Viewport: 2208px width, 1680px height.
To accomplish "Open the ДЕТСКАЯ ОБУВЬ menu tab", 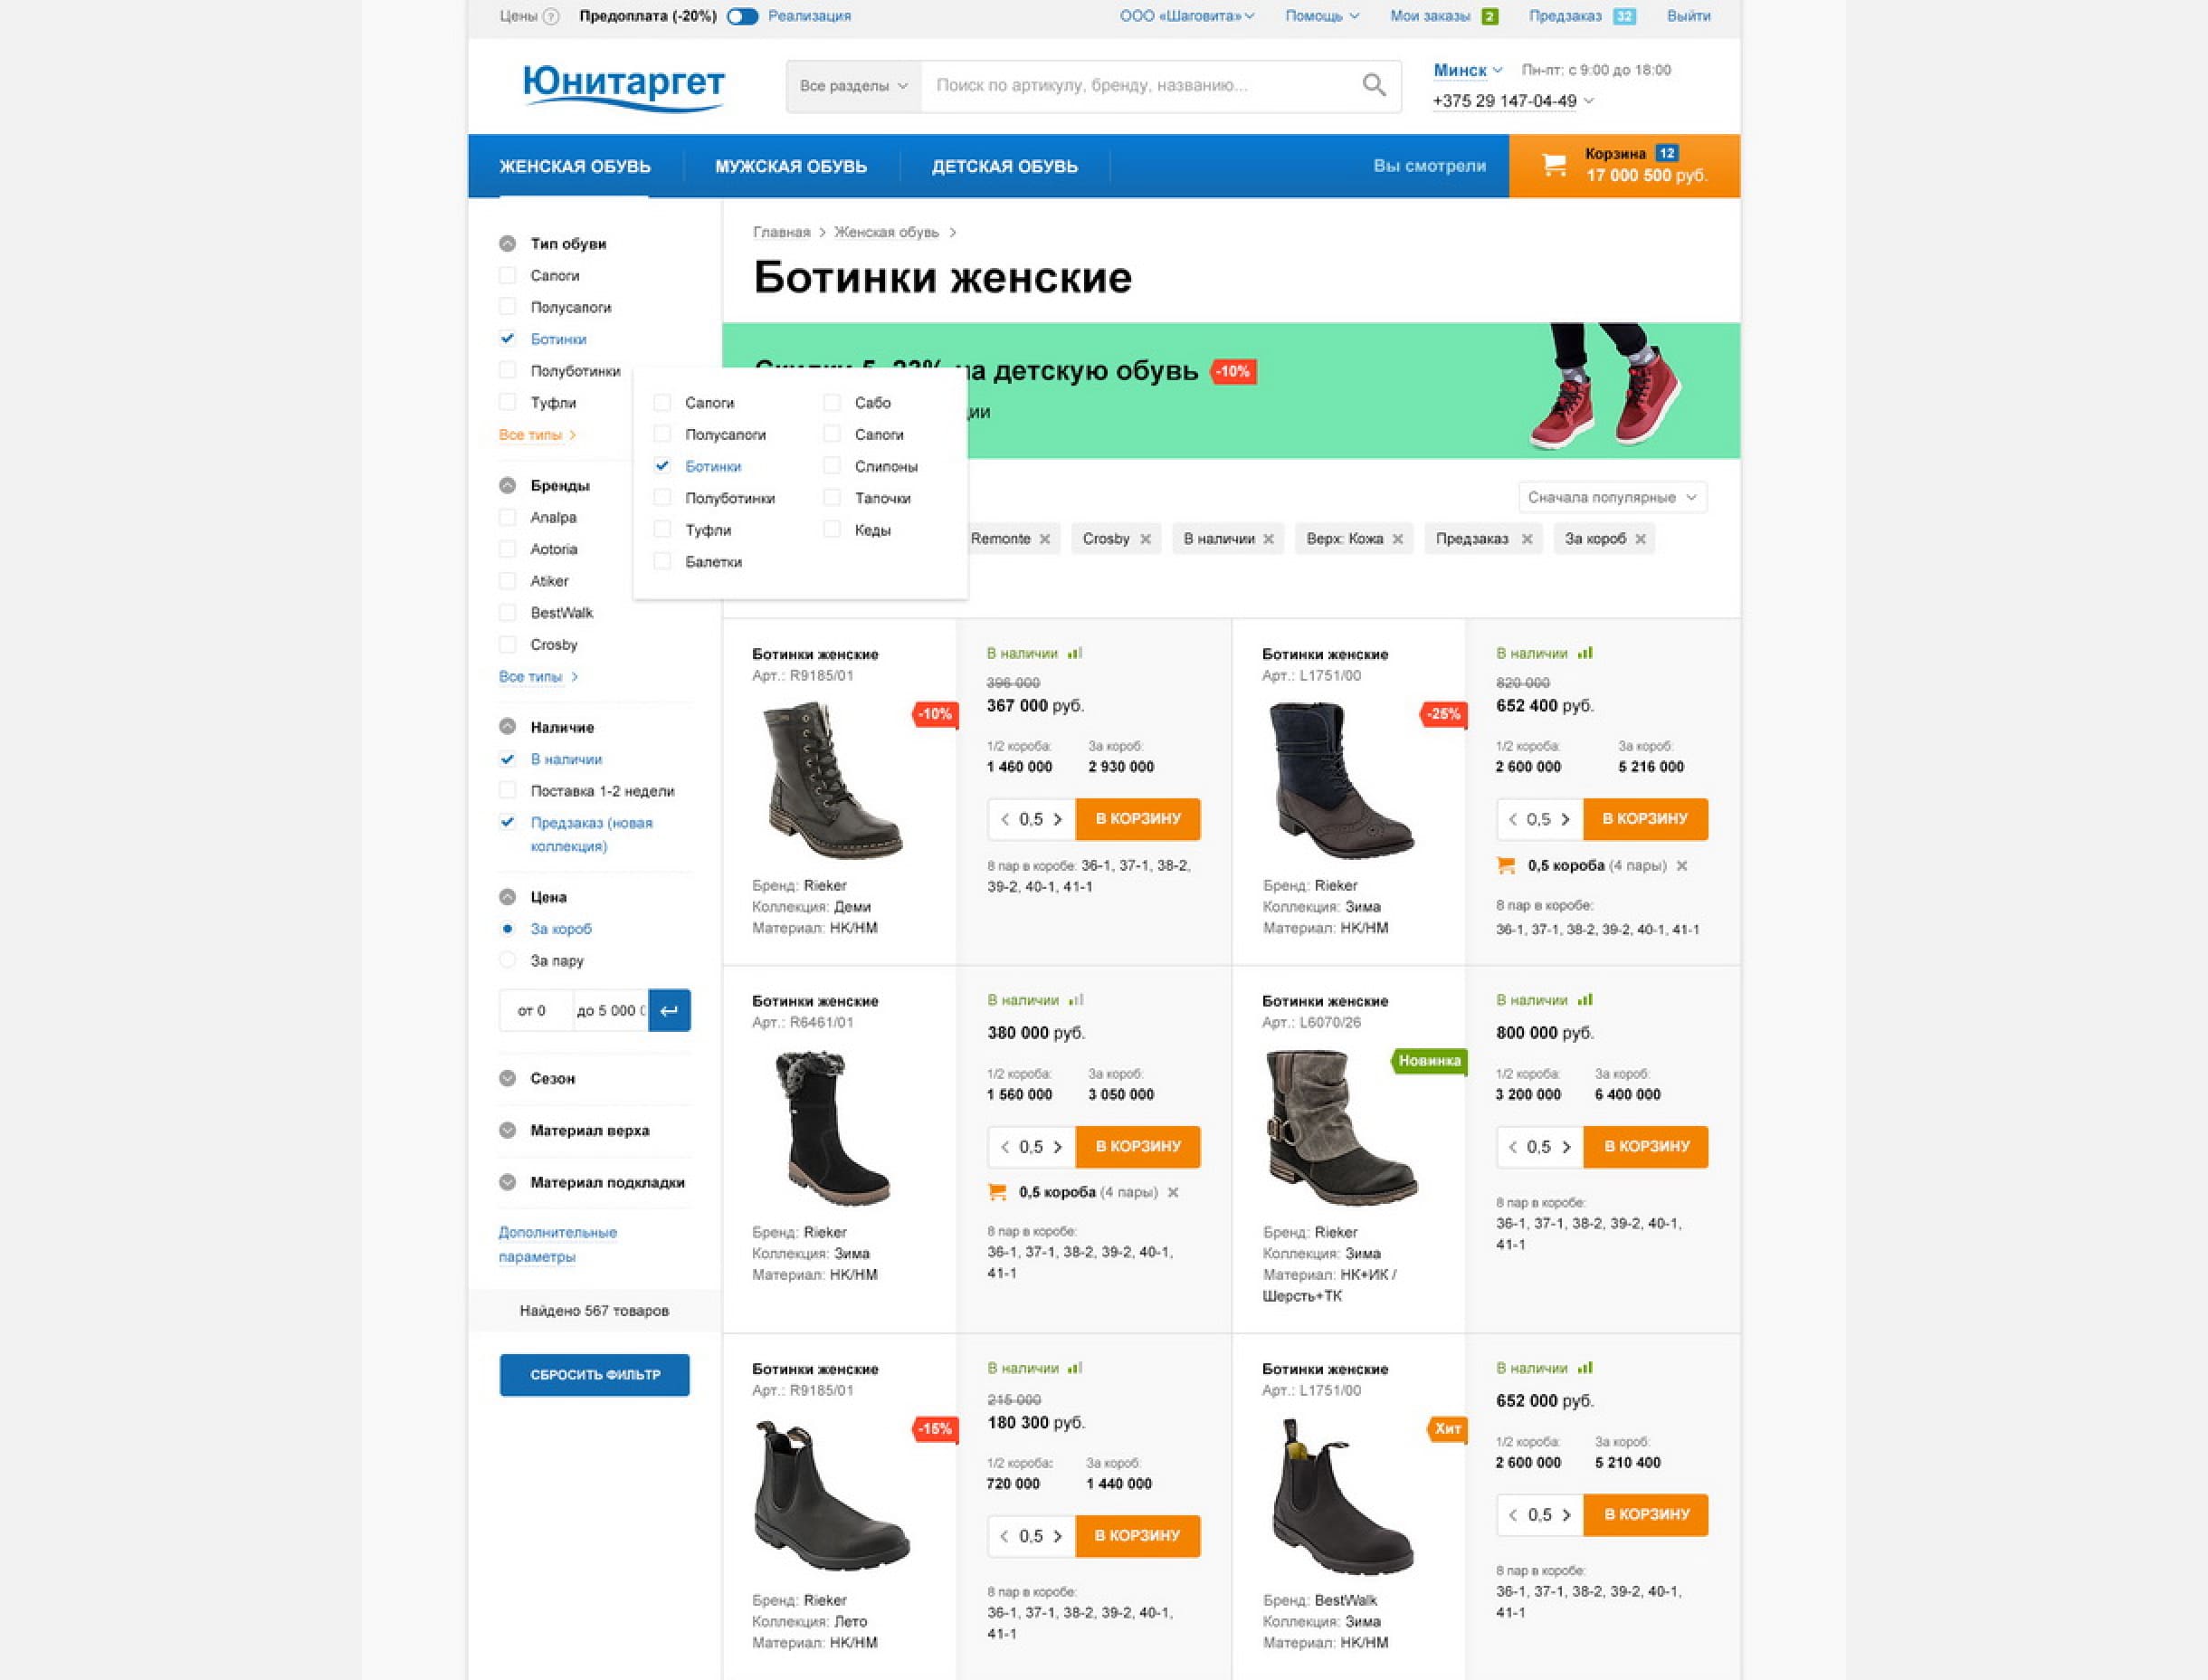I will (1004, 166).
